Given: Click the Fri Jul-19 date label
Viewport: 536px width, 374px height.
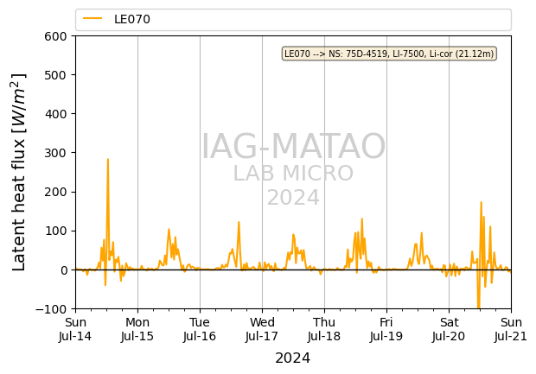Looking at the screenshot, I should [x=386, y=329].
